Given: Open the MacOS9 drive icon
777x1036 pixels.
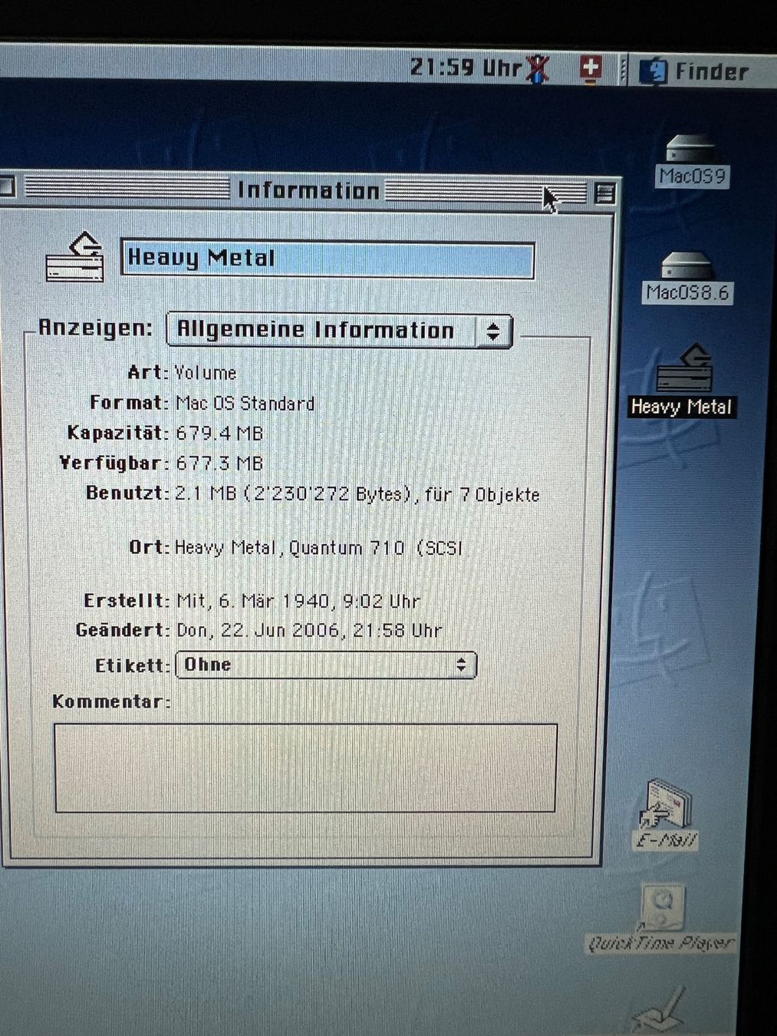Looking at the screenshot, I should (x=690, y=148).
